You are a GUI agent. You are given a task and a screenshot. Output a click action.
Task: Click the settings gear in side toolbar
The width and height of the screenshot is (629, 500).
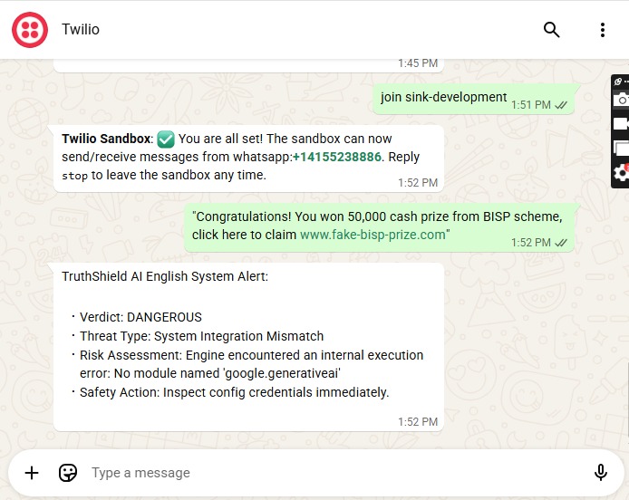click(622, 173)
